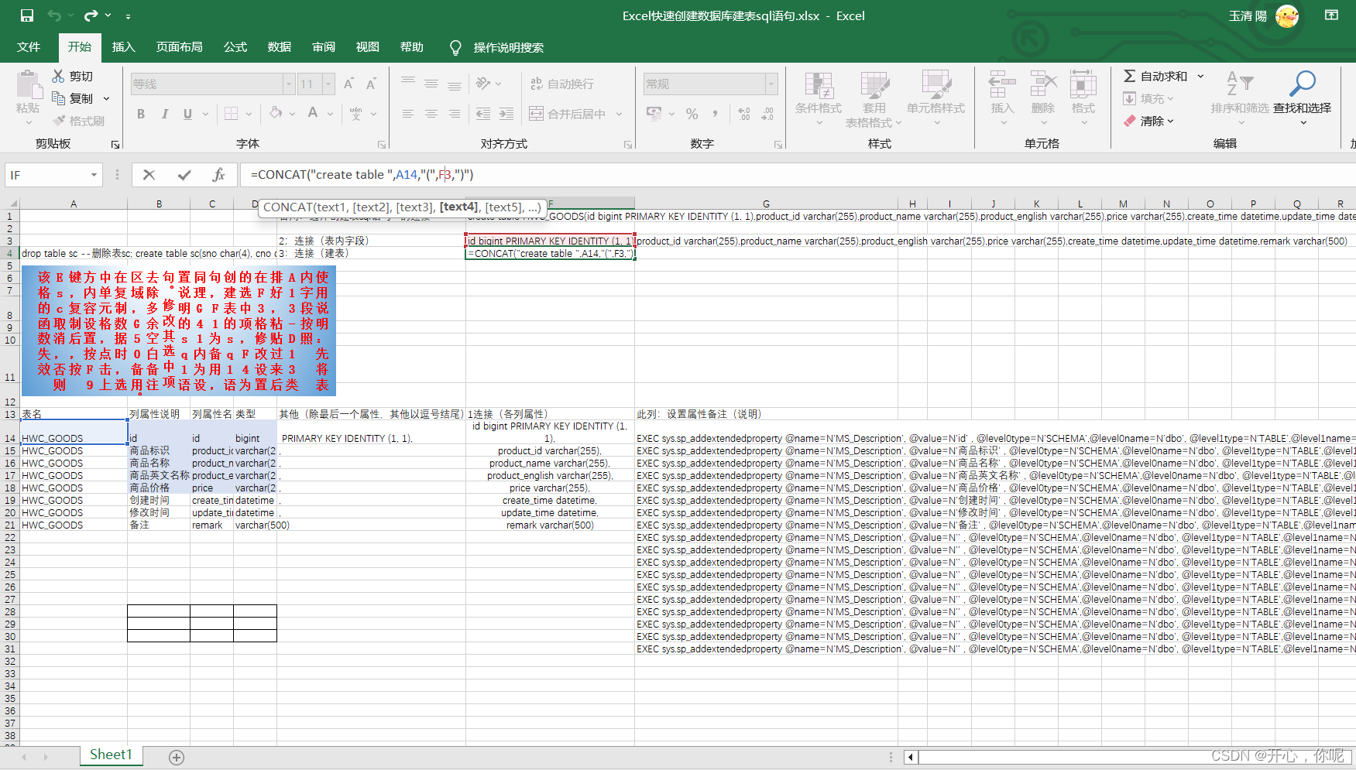Cancel formula entry with the X button
Screen dimensions: 1356x770
(x=149, y=175)
